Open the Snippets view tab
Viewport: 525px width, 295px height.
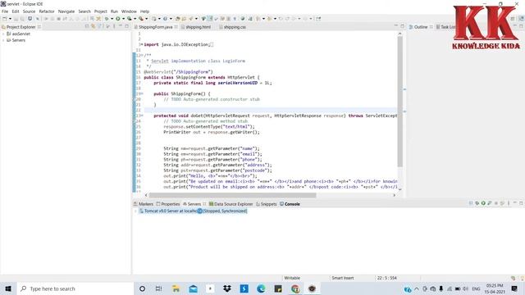coord(267,204)
